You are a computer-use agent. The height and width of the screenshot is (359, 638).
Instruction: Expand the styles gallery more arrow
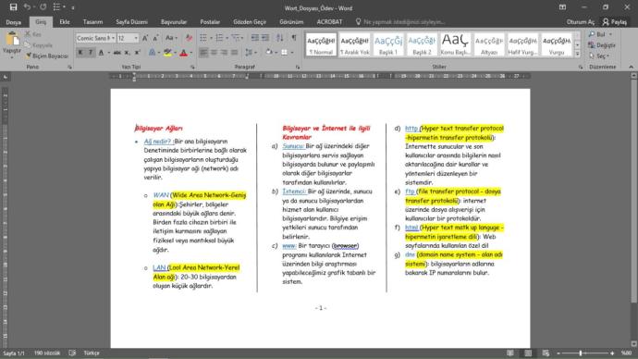coord(577,54)
